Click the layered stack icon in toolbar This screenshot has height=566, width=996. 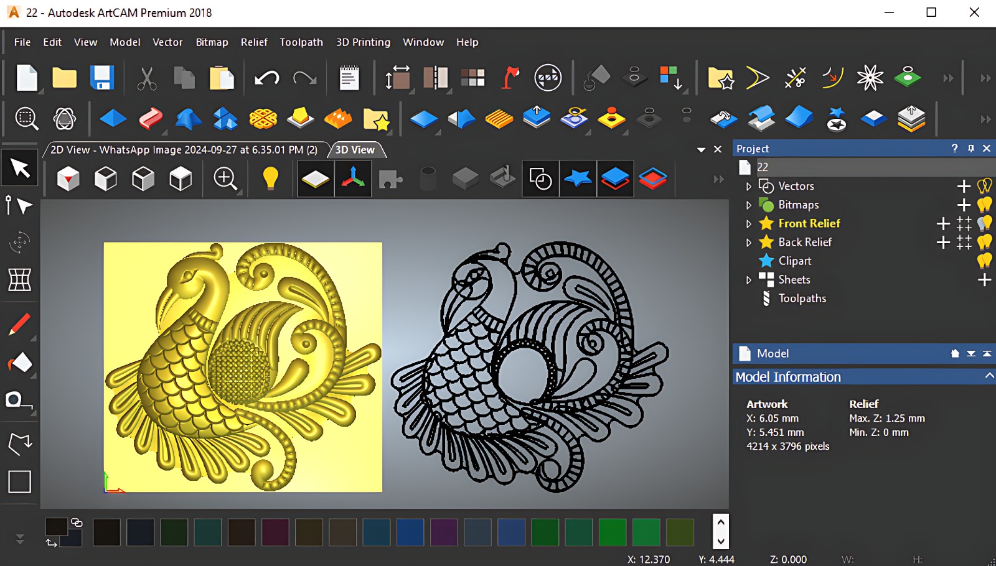click(x=911, y=118)
